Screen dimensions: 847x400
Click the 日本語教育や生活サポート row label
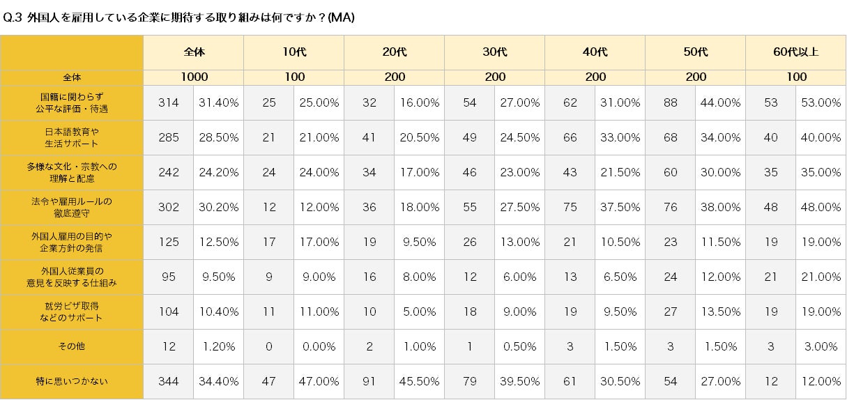(73, 137)
